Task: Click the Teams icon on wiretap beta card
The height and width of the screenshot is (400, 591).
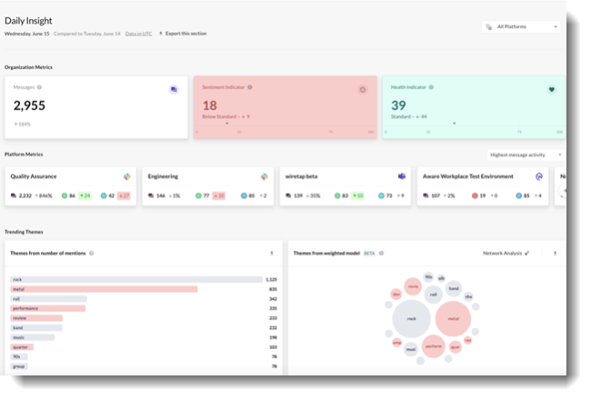Action: click(x=401, y=176)
